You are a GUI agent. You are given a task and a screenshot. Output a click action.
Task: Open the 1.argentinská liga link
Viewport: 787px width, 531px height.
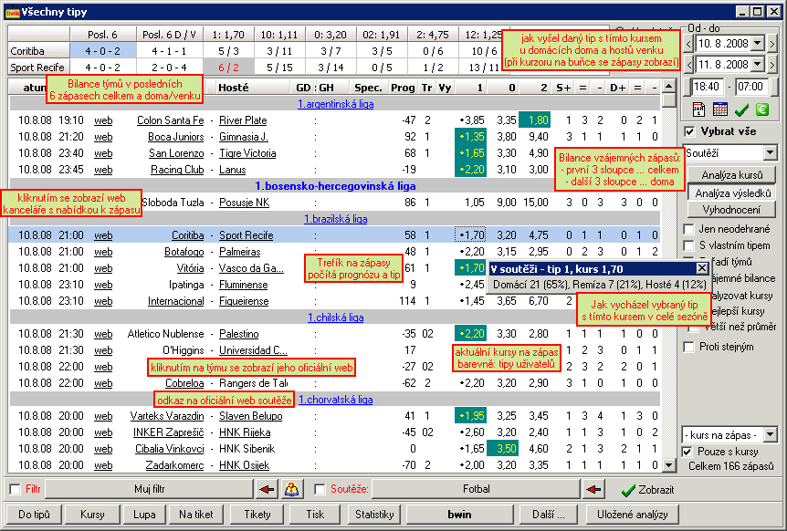coord(335,104)
